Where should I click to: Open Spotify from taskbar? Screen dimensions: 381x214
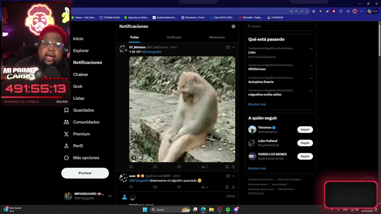click(x=228, y=210)
